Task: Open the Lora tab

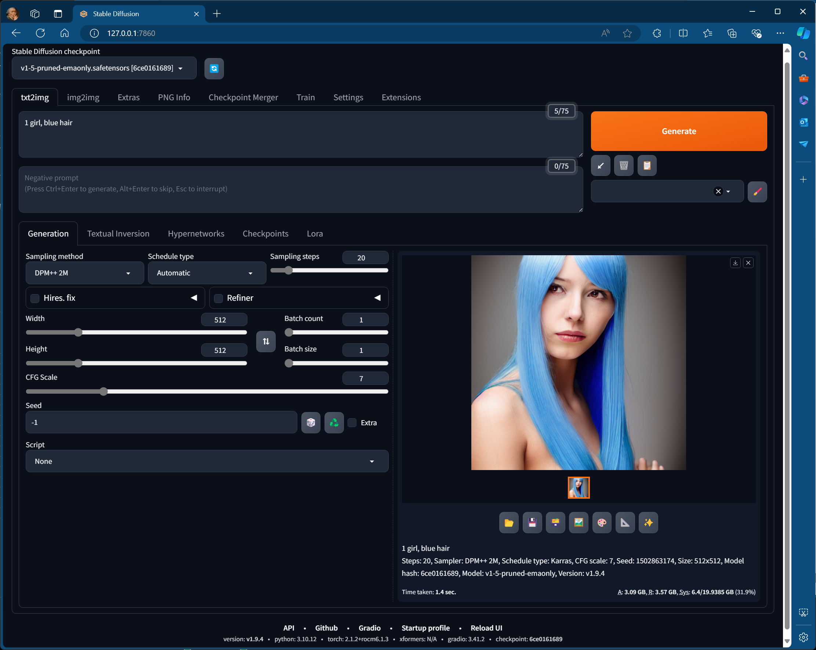Action: [315, 234]
